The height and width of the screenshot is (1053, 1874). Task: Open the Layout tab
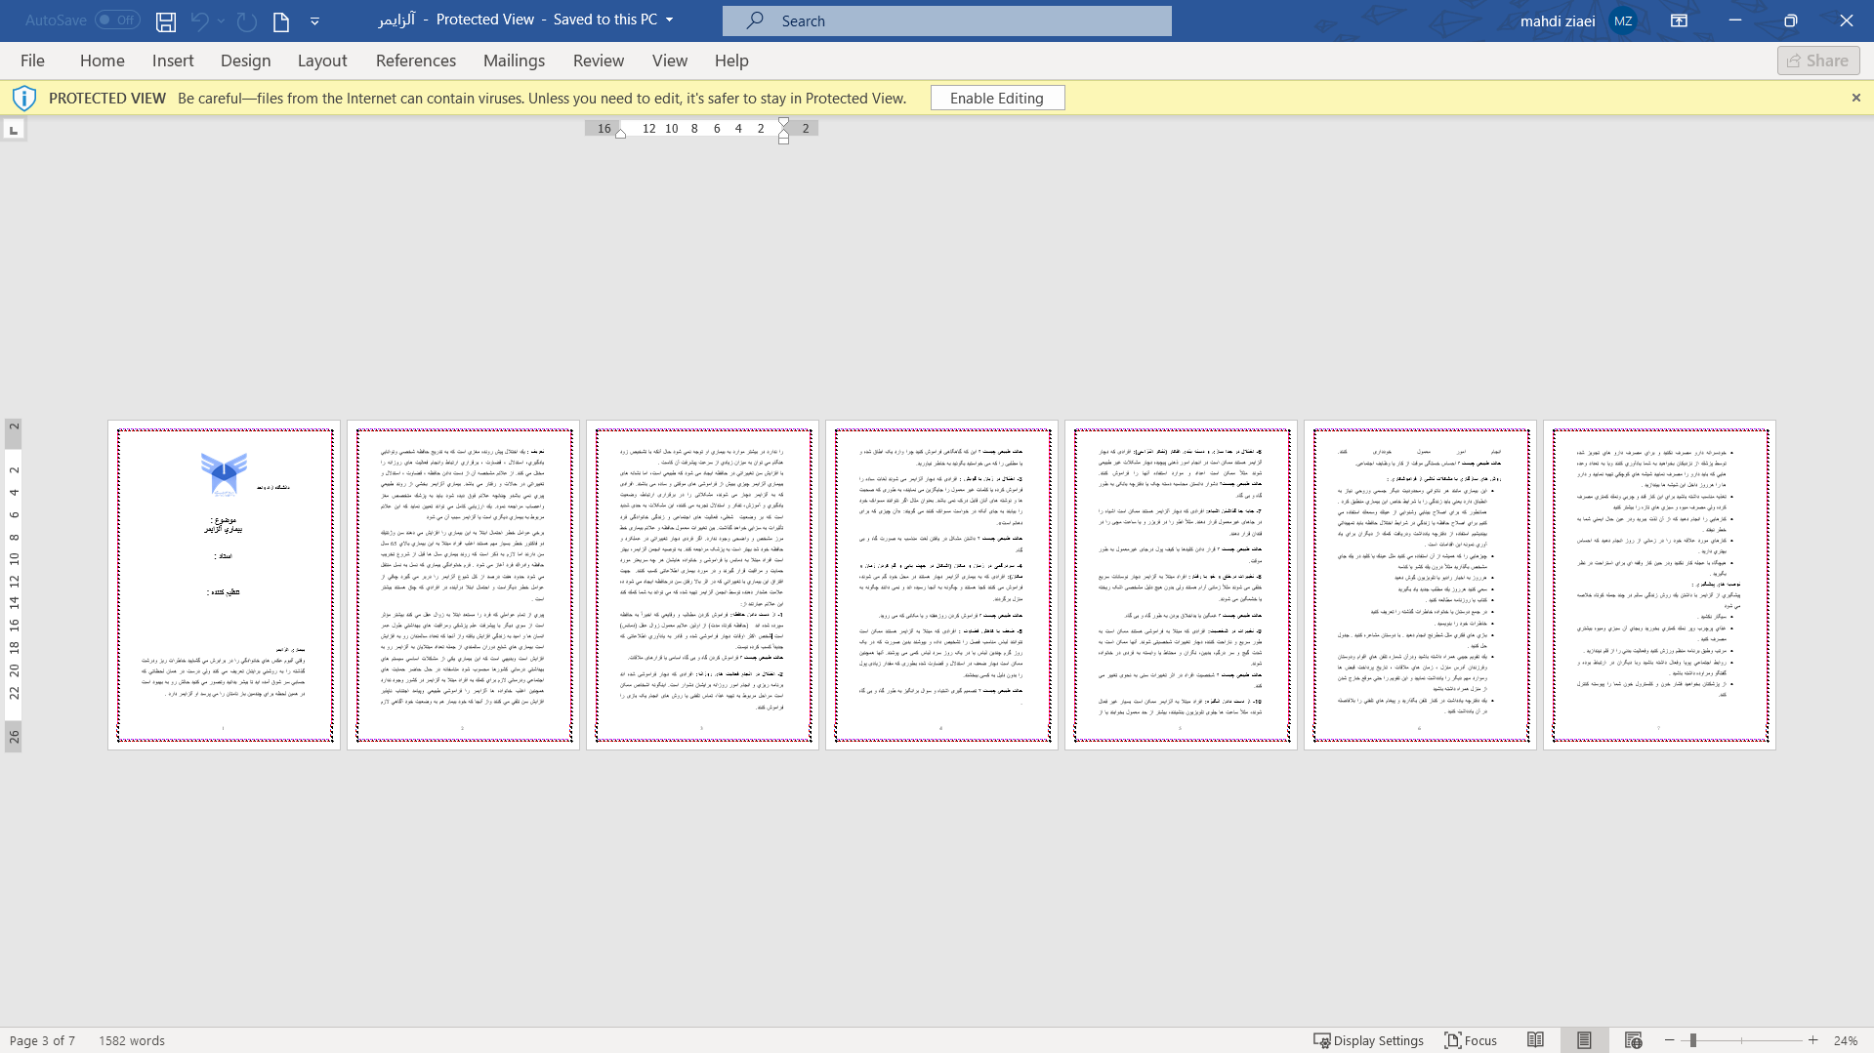click(322, 61)
